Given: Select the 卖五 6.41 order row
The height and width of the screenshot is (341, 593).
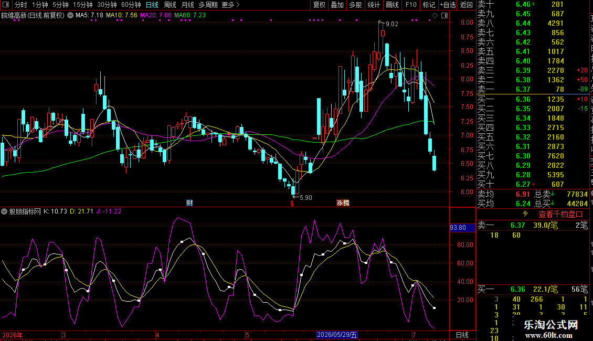Looking at the screenshot, I should (x=533, y=51).
